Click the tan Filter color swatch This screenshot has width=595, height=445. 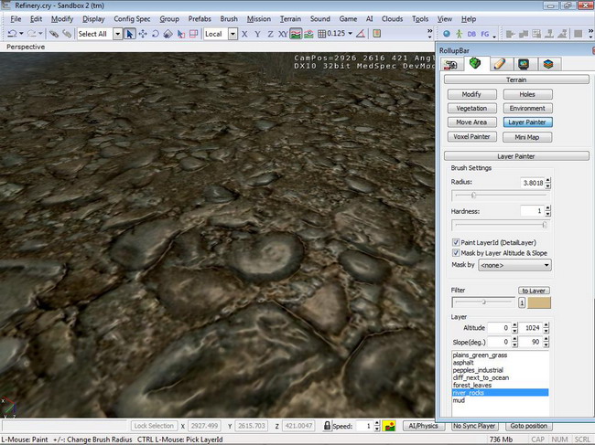pos(539,302)
